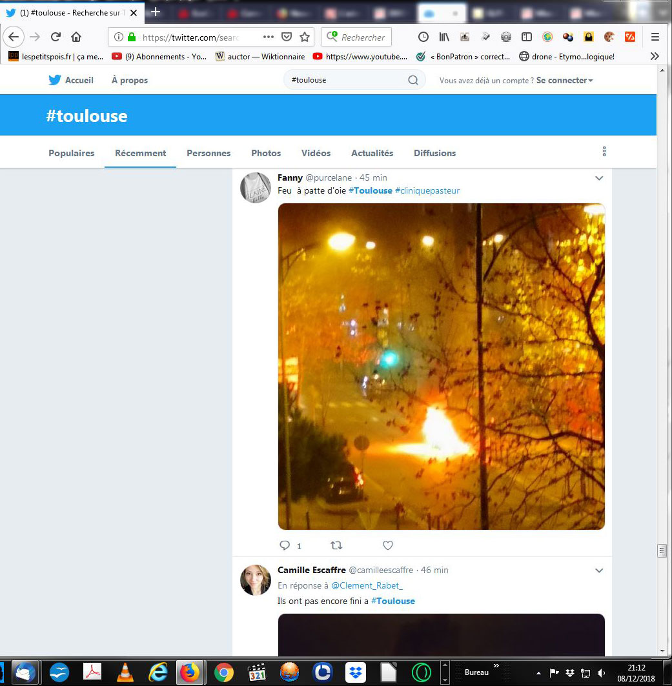
Task: Enlarge the fire photo in Fanny's tweet
Action: 442,367
